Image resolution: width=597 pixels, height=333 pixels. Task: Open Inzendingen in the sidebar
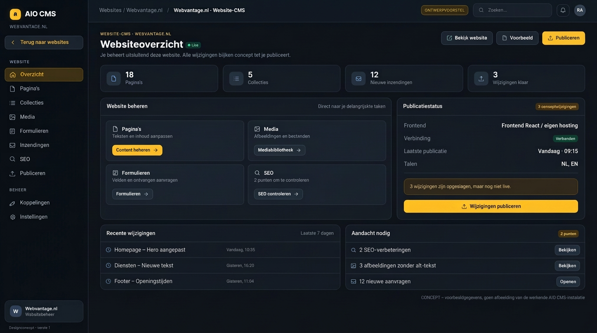[44, 145]
